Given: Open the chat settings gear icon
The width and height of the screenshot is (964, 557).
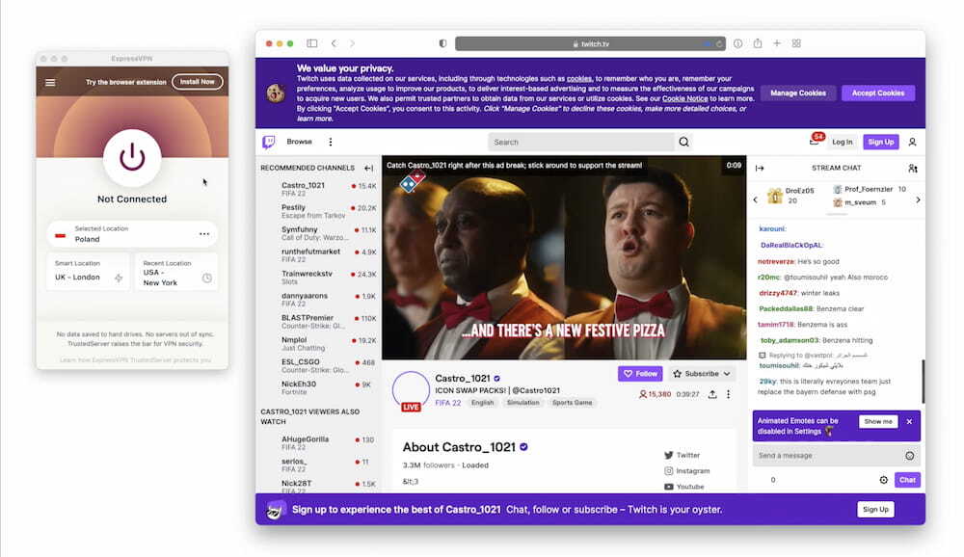Looking at the screenshot, I should (883, 479).
